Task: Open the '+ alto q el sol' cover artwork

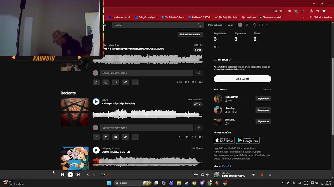Action: coord(74,112)
